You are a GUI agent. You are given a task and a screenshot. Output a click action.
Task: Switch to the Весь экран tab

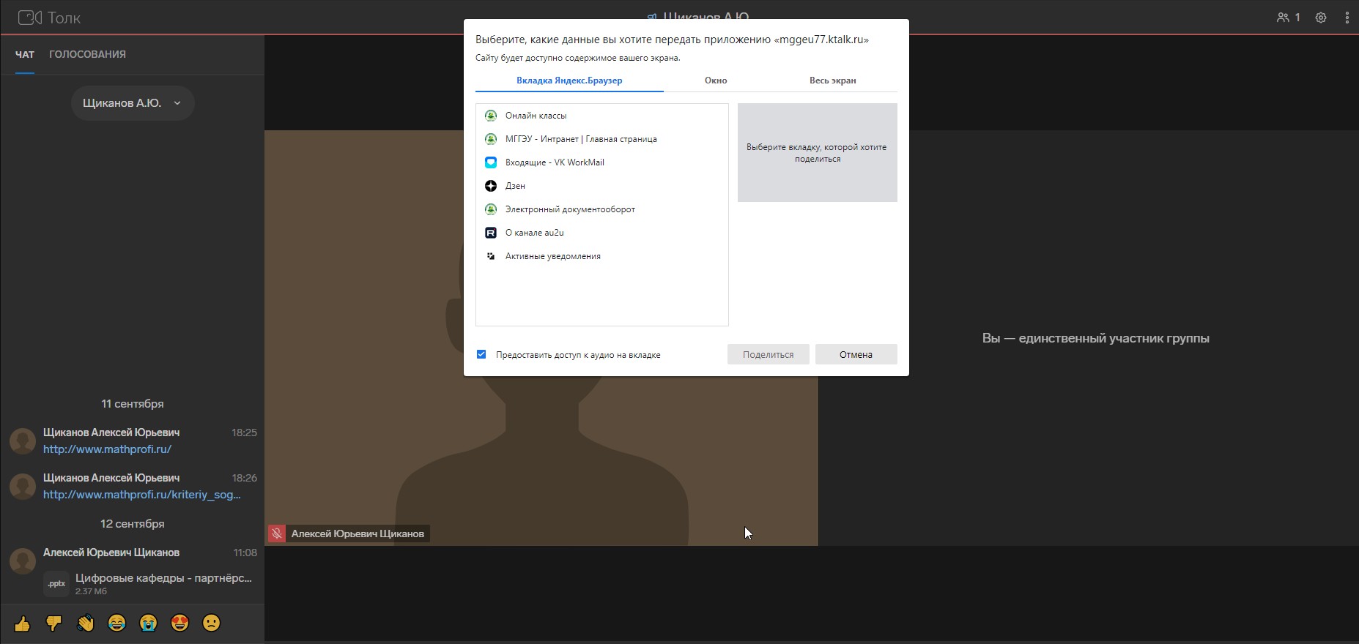pos(832,80)
